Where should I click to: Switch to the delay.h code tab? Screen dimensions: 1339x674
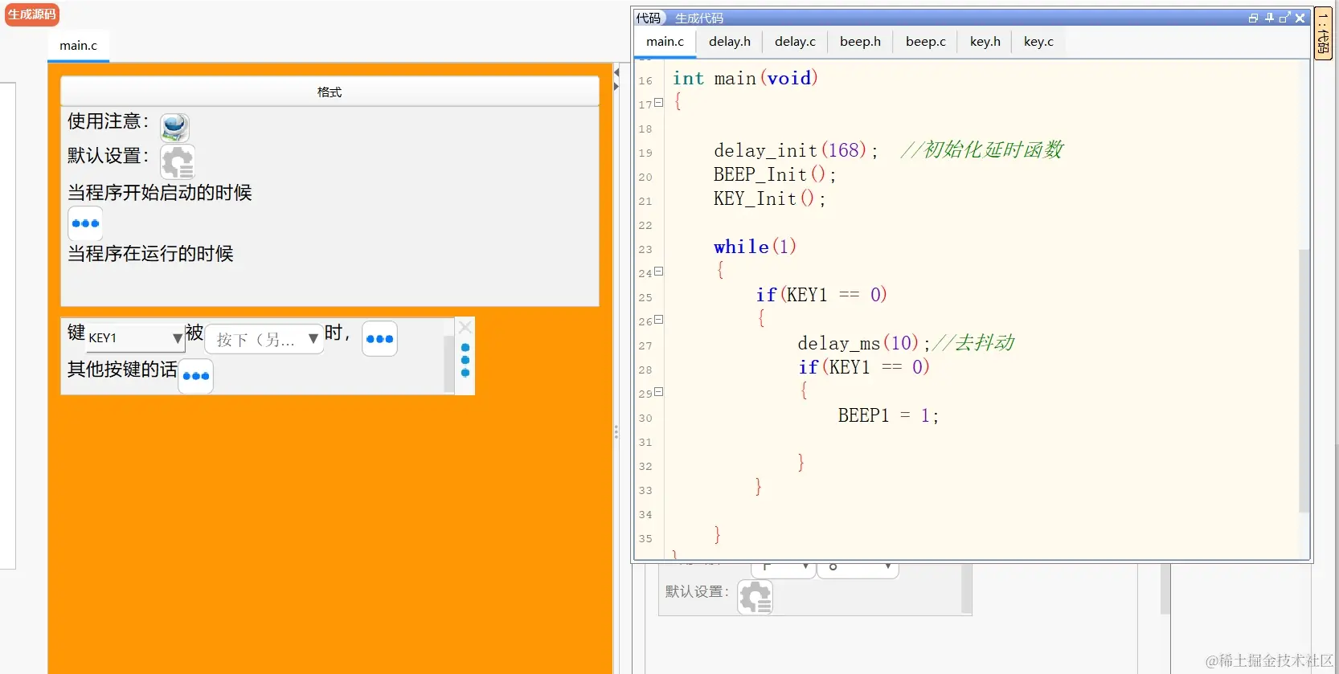[730, 42]
